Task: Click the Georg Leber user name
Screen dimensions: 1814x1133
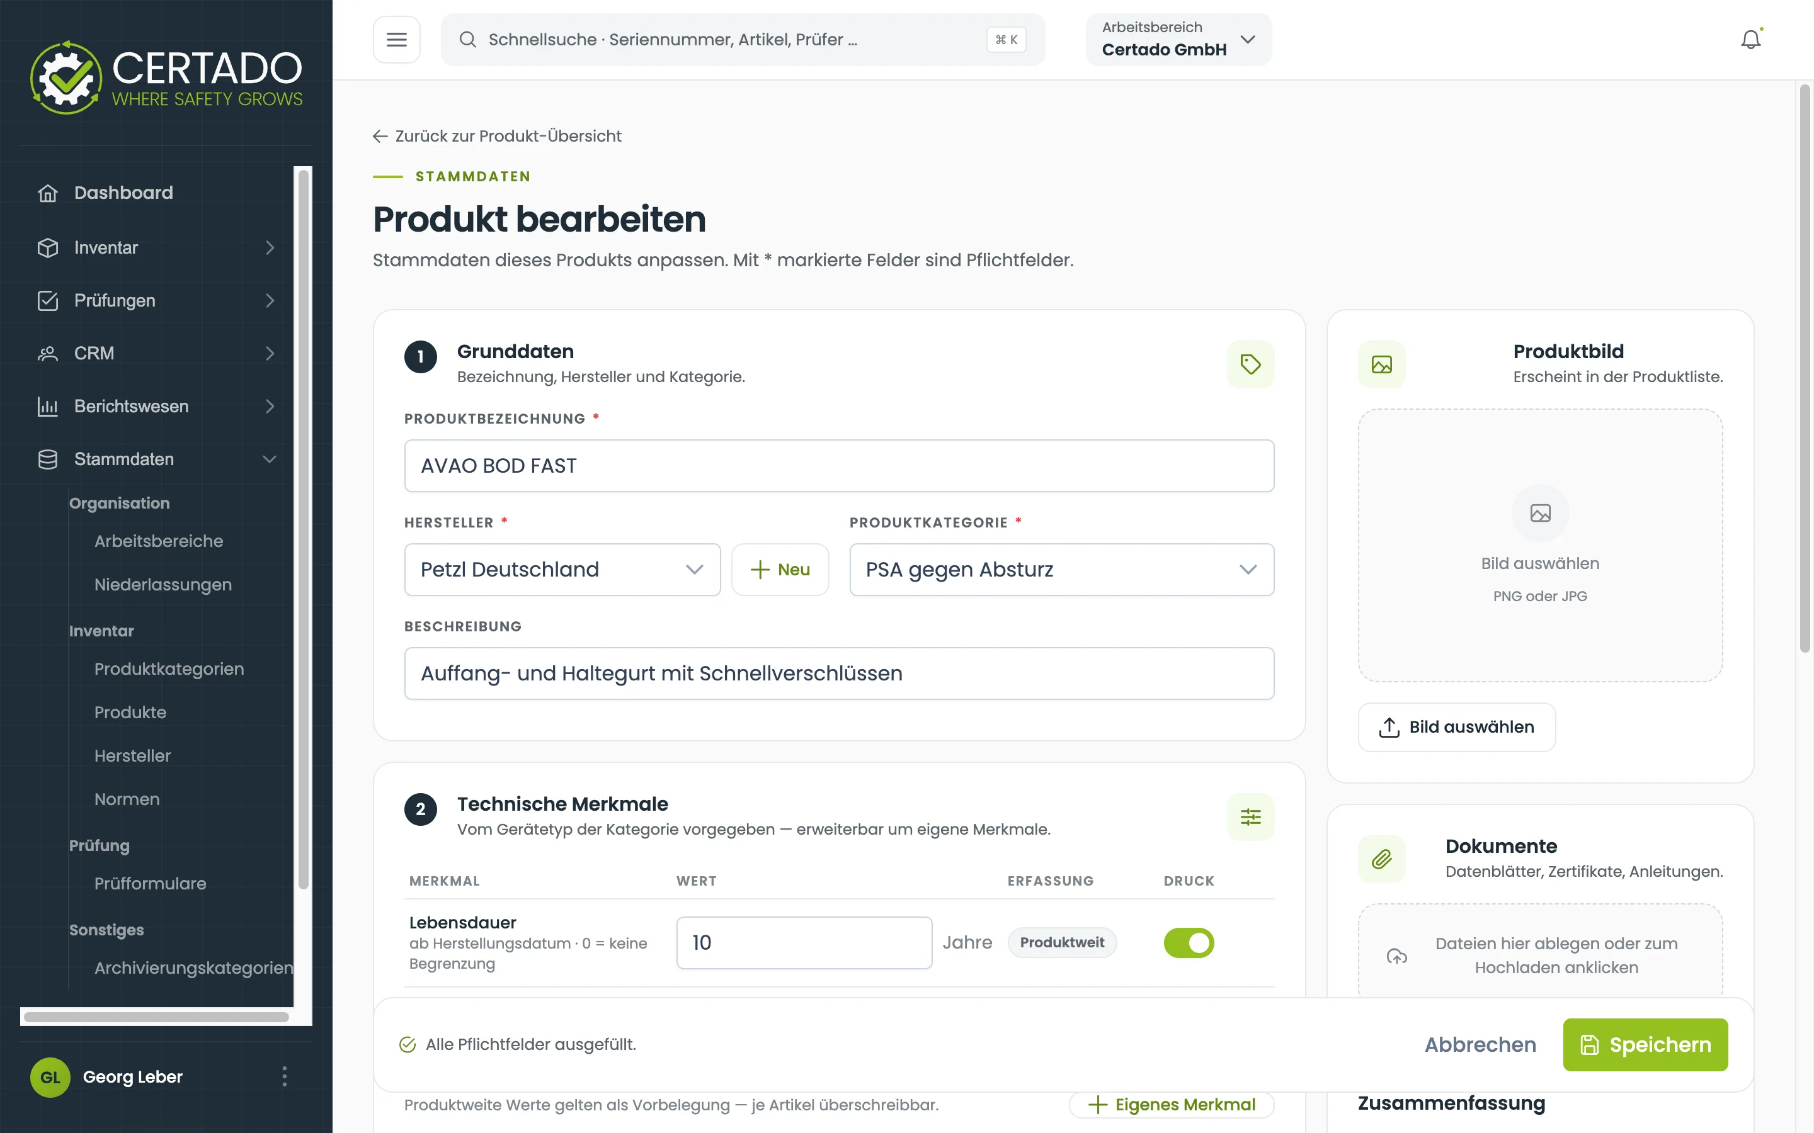Action: 133,1077
